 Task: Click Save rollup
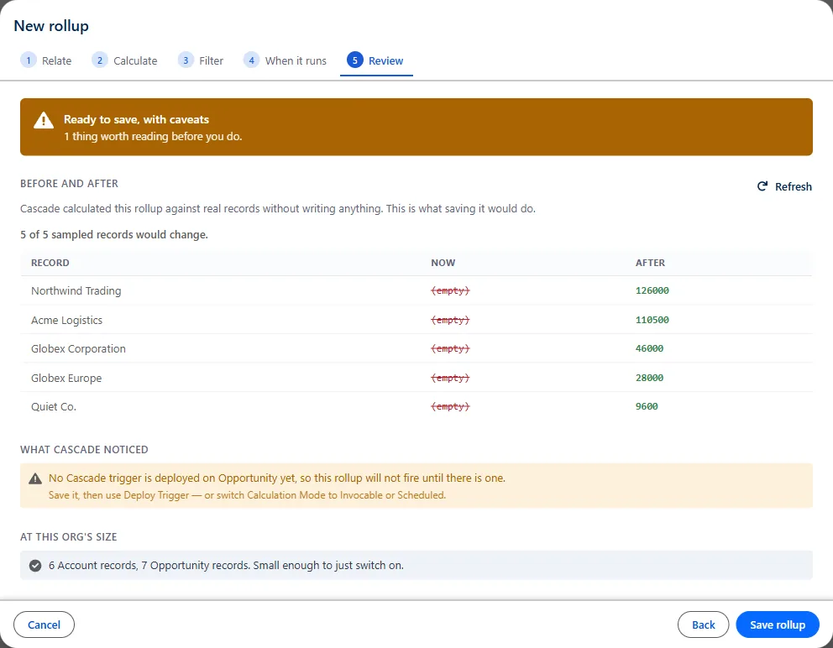778,624
